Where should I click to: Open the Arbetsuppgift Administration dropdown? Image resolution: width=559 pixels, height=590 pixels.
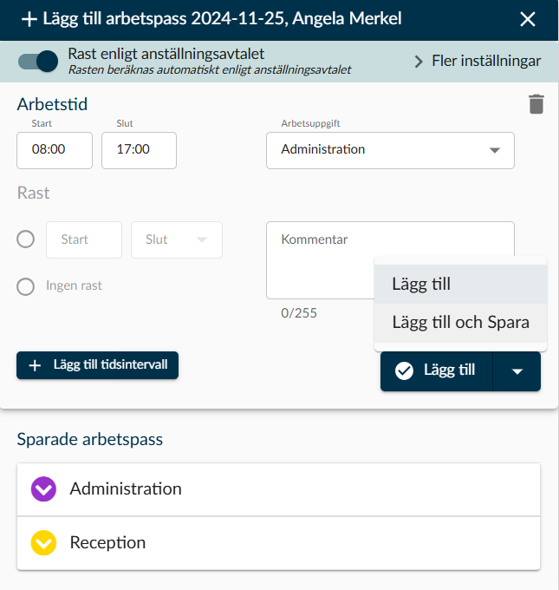tap(390, 150)
